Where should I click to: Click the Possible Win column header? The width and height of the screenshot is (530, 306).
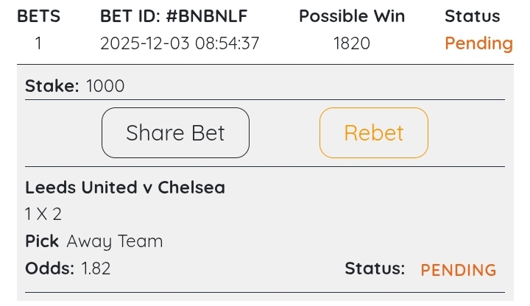351,16
